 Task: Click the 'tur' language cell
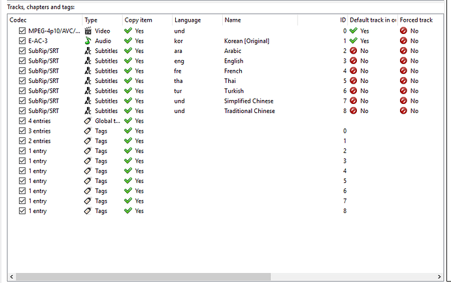178,91
